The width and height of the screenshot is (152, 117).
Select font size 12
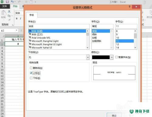click(x=125, y=44)
